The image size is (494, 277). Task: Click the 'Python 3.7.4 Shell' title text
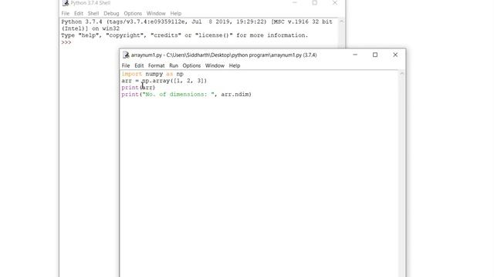[x=90, y=3]
